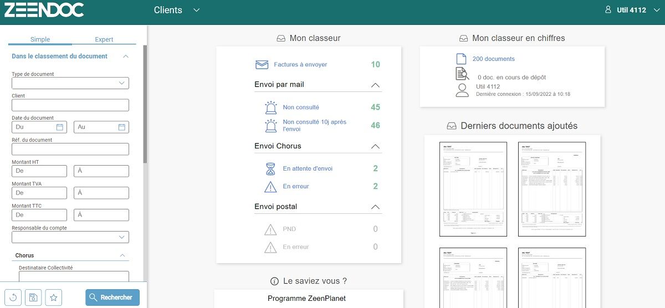
Task: Click the Montant TTC À field
Action: 101,215
